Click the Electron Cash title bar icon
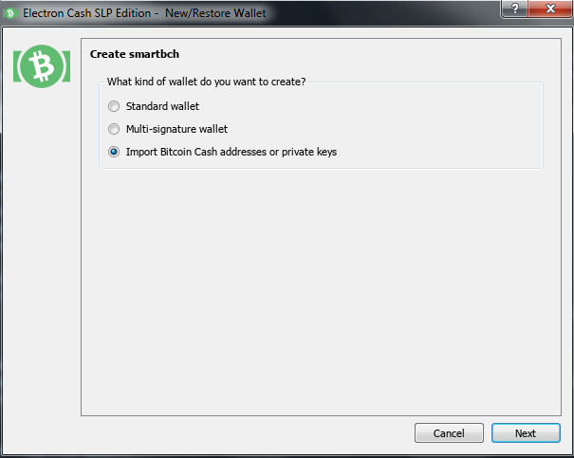 10,13
